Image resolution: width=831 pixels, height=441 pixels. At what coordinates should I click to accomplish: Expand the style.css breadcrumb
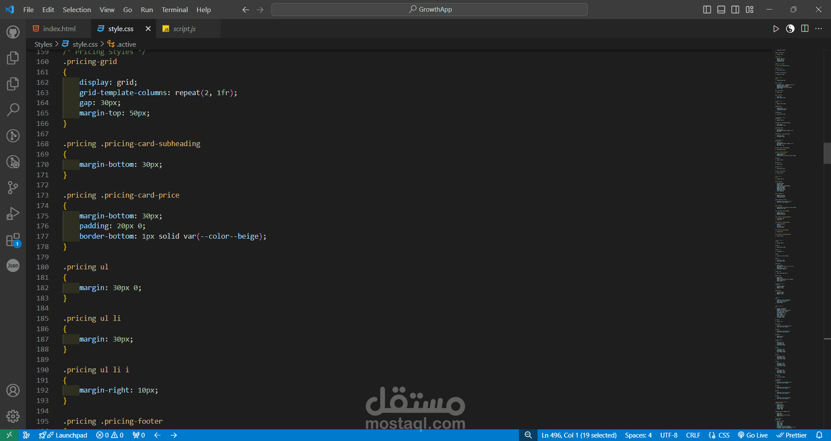(x=80, y=44)
